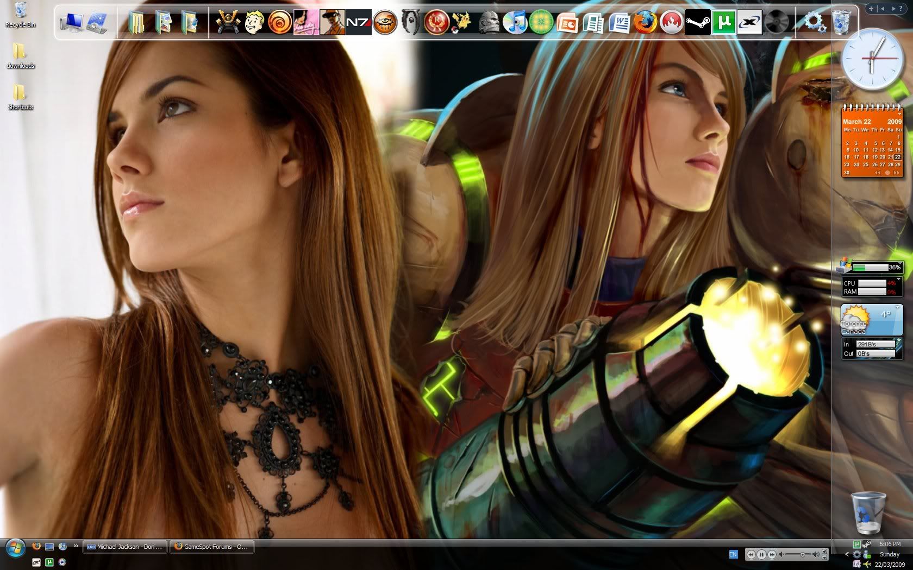Screen dimensions: 913x570
Task: Launch PowerPoint from the dock
Action: click(x=567, y=22)
